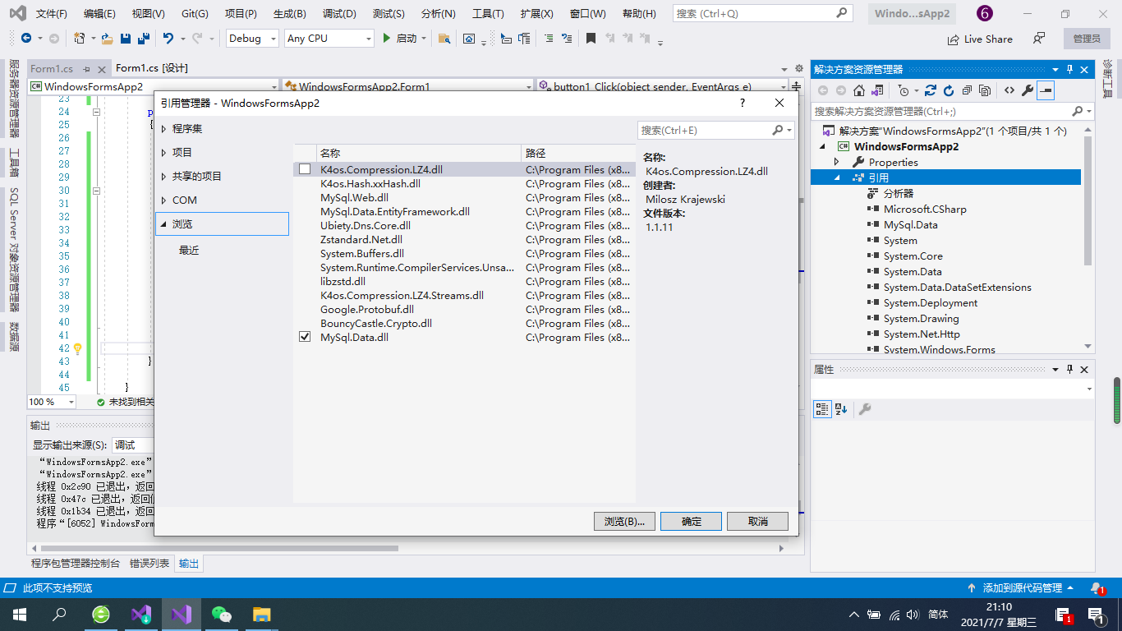Screen dimensions: 1122x631
Task: Expand the Properties node in Solution Explorer
Action: (836, 162)
